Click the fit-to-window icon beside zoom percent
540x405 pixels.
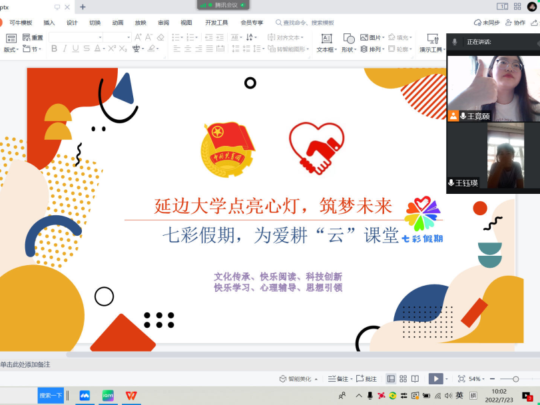pos(461,379)
